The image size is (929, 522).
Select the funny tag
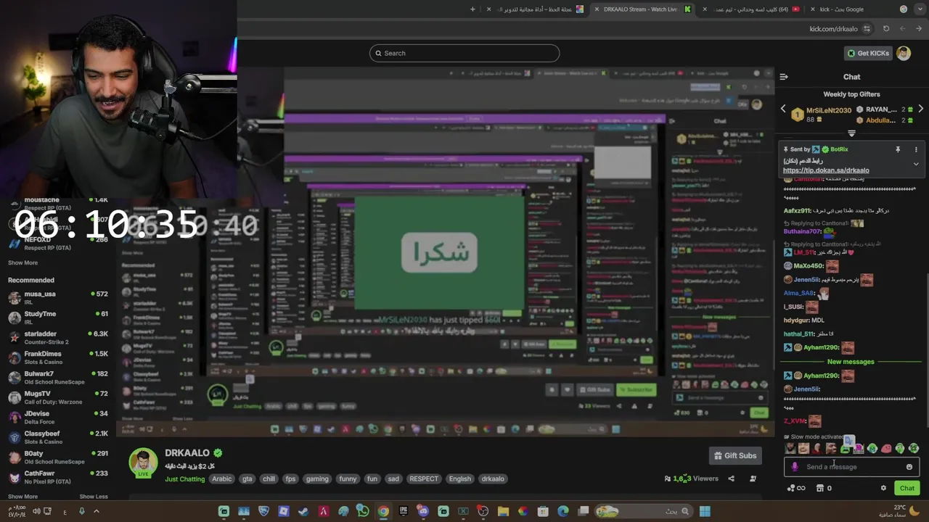348,479
